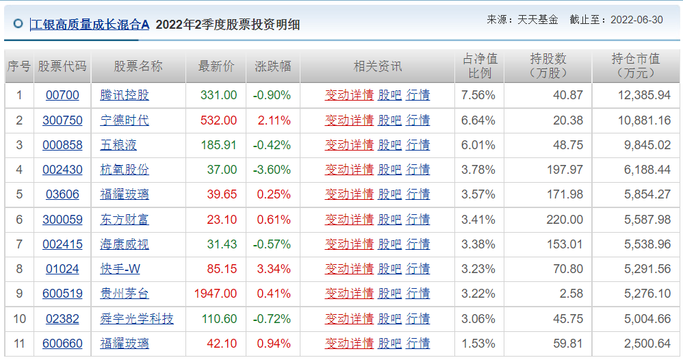The width and height of the screenshot is (683, 360).
Task: Open 股吧 for 快手-W
Action: (x=389, y=270)
